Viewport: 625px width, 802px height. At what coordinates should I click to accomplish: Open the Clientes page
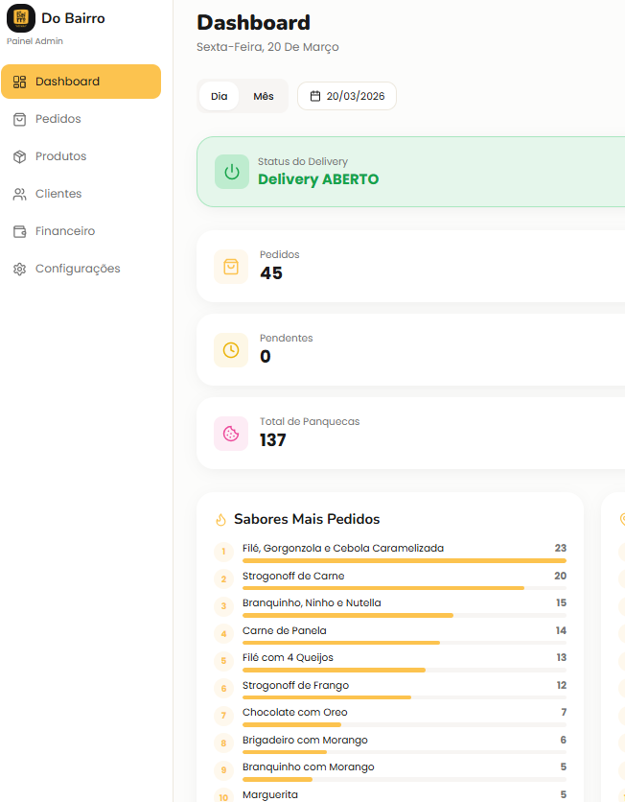58,194
